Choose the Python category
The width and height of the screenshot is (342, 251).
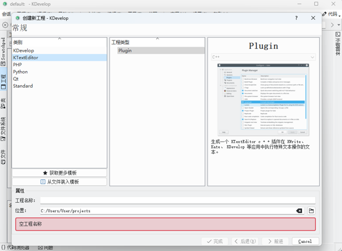[x=21, y=72]
